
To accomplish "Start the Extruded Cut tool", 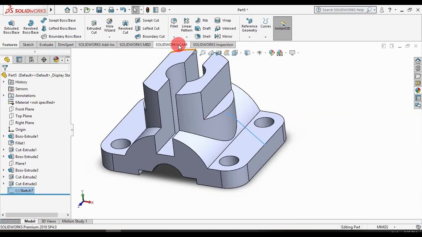I will point(94,27).
